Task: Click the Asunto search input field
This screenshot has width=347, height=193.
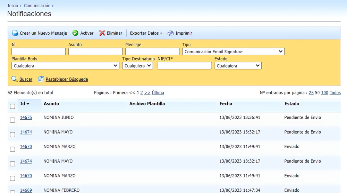Action: click(x=95, y=52)
